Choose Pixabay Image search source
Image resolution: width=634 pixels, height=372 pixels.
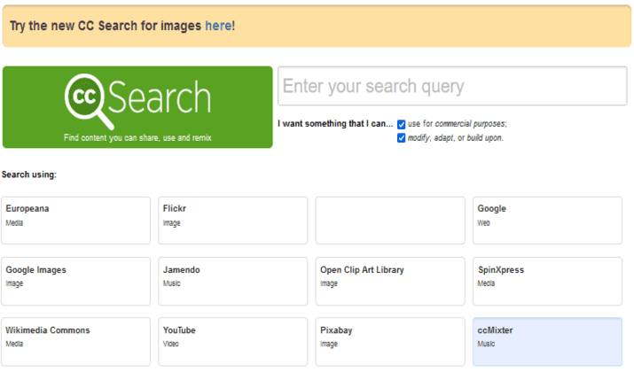(x=390, y=342)
